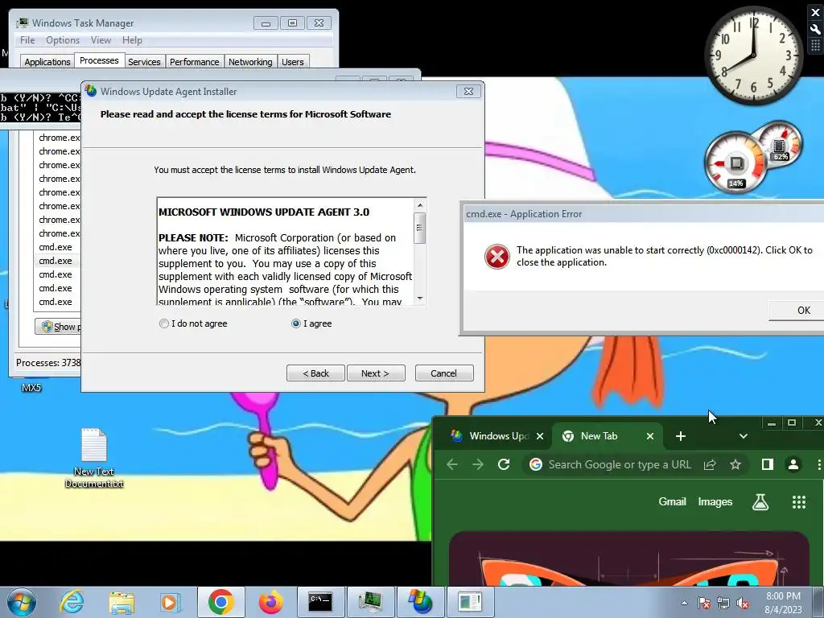Open Windows Media Player taskbar icon
824x618 pixels.
170,602
